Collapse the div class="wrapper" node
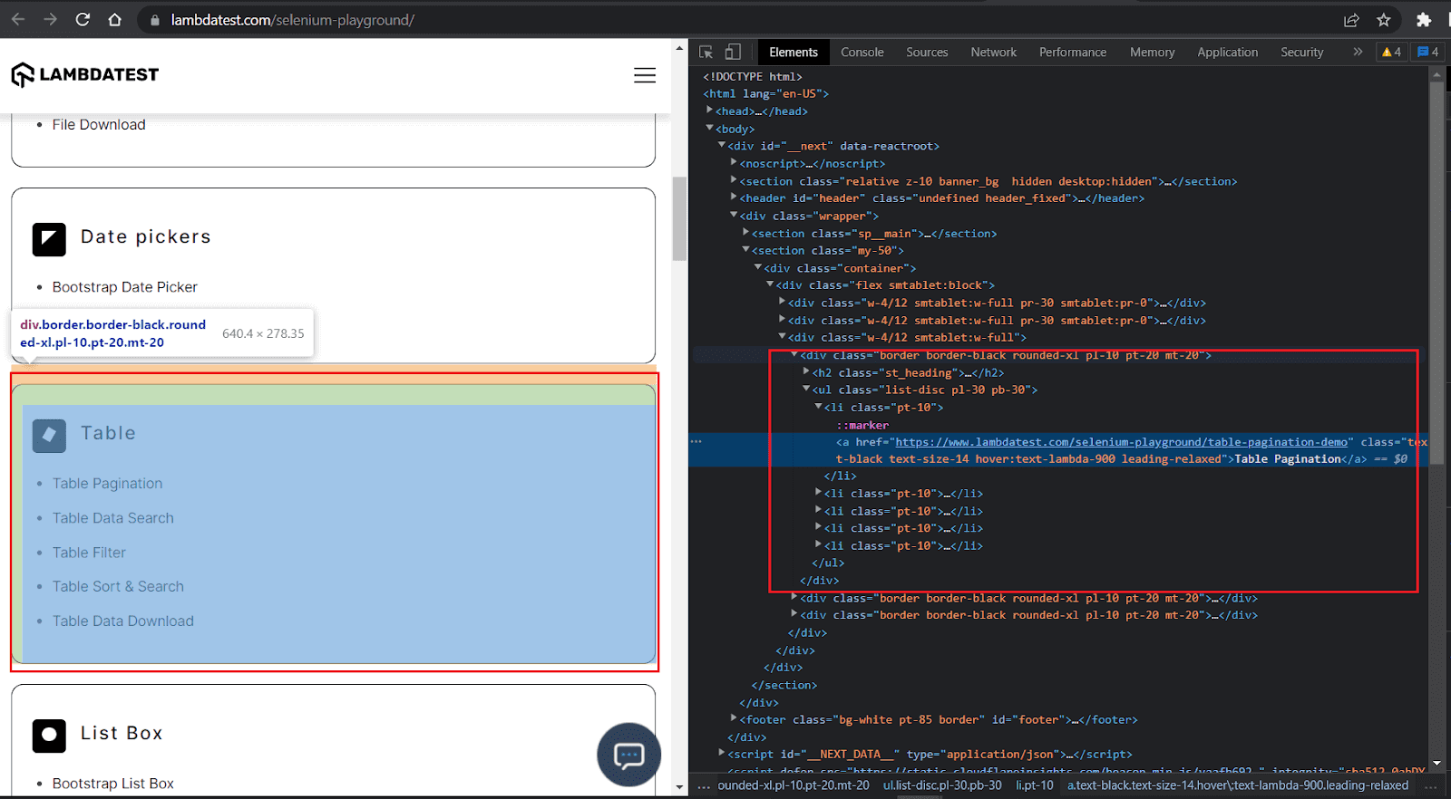 click(x=734, y=216)
